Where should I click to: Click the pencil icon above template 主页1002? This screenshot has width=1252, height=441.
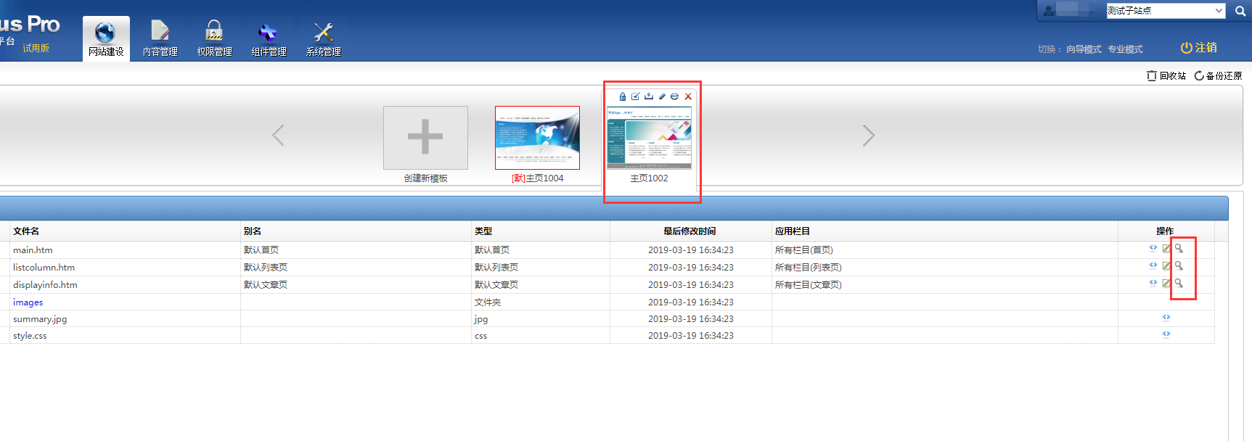[662, 96]
